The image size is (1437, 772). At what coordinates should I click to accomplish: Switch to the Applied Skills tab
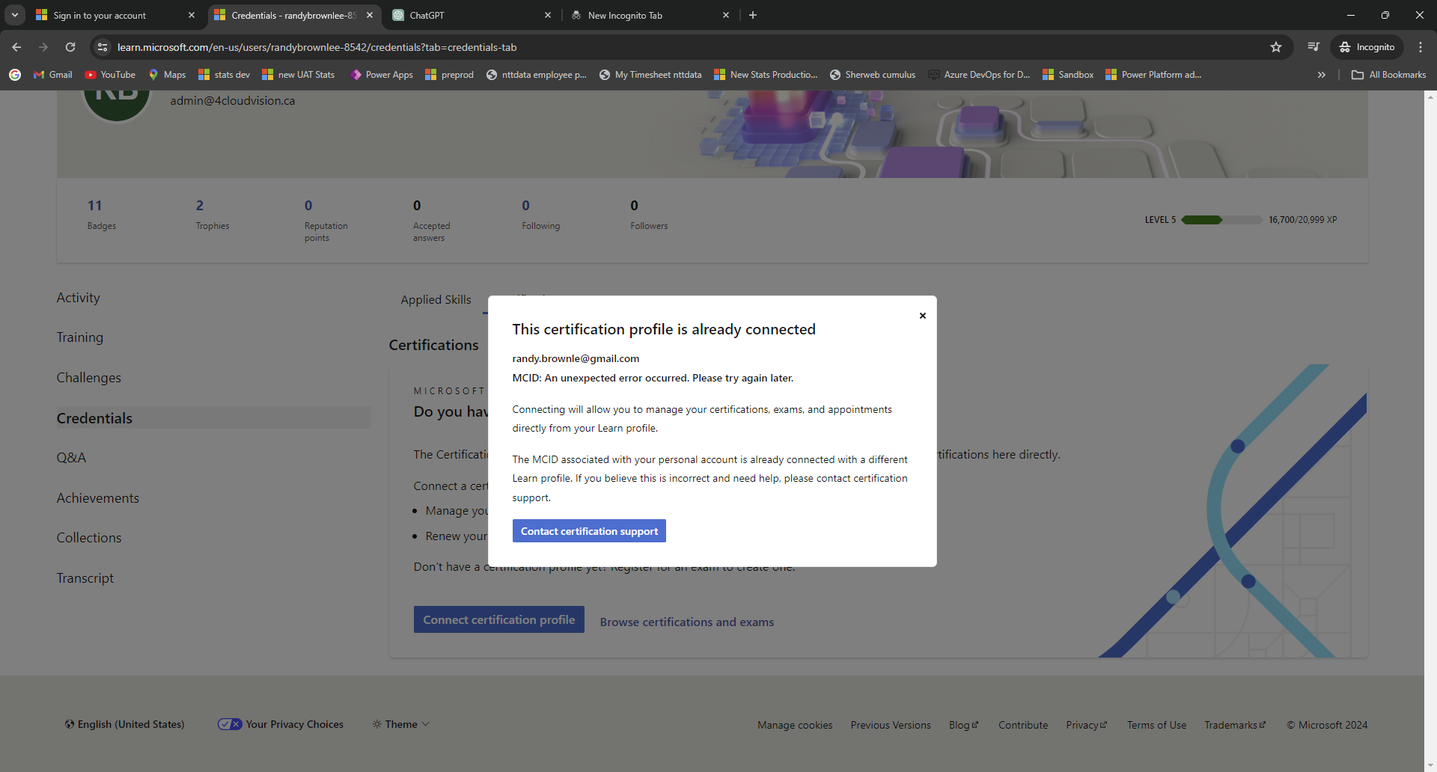click(435, 299)
